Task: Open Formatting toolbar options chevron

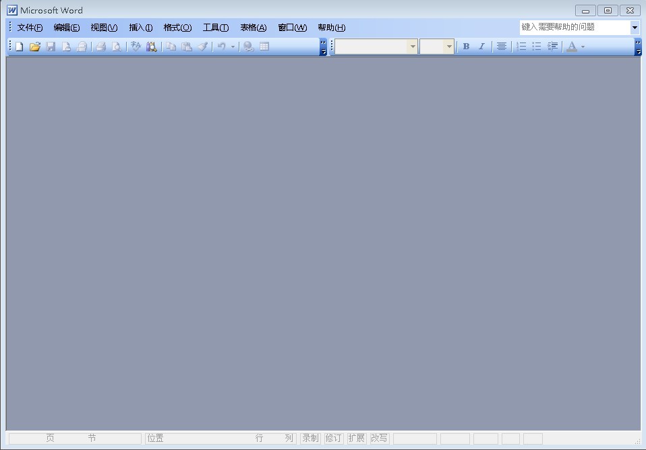Action: [x=638, y=47]
